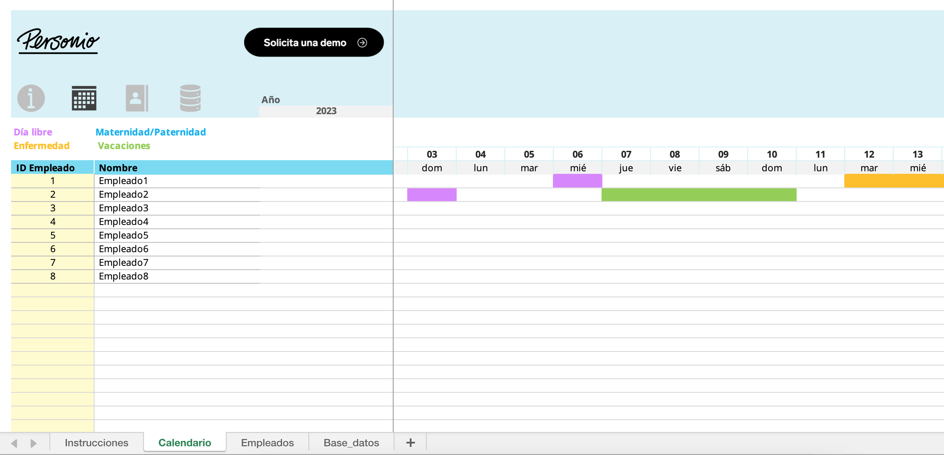Viewport: 944px width, 455px height.
Task: Select the Calendario sheet tab
Action: [x=185, y=443]
